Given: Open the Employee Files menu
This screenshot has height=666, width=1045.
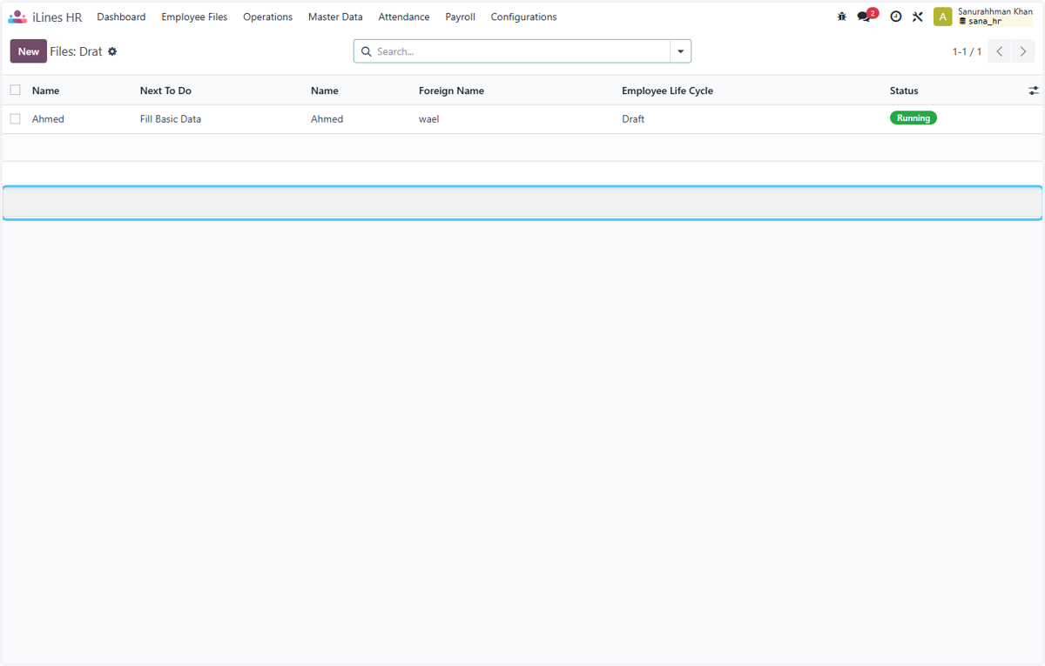Looking at the screenshot, I should 194,17.
